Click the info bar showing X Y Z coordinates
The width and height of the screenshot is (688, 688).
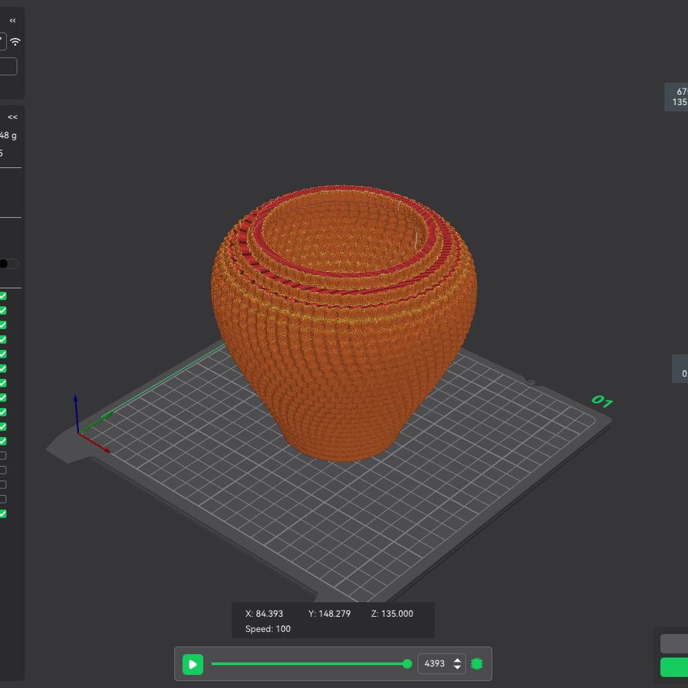coord(332,620)
